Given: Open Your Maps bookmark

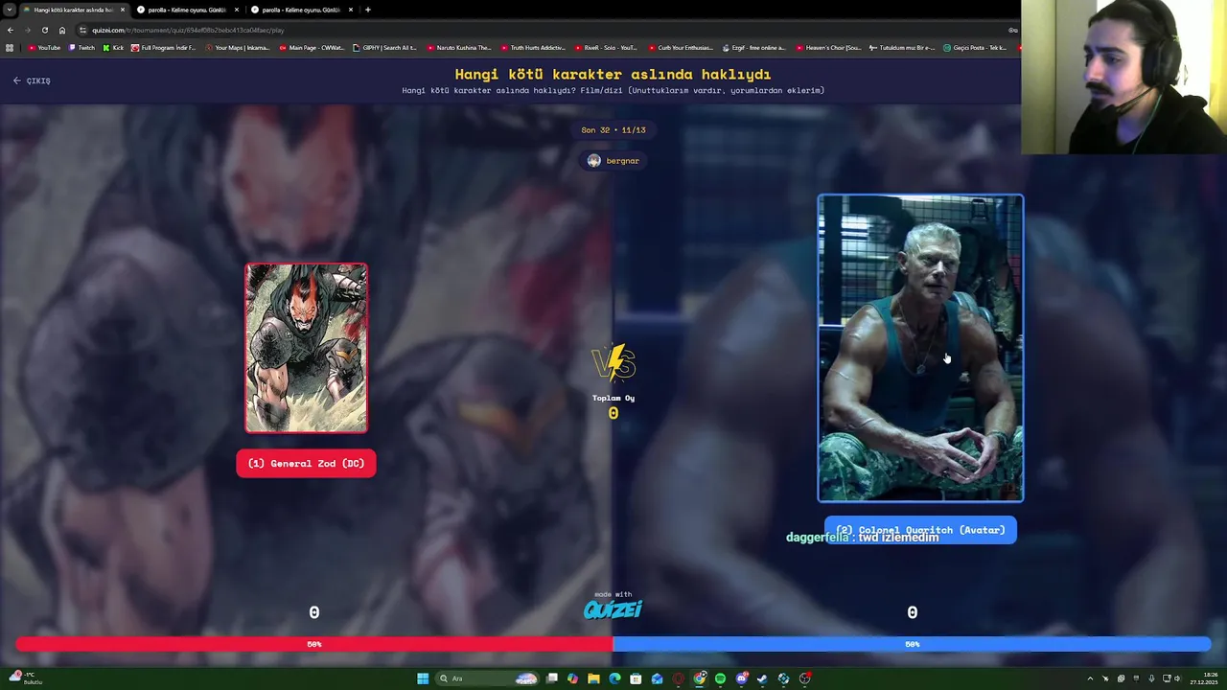Looking at the screenshot, I should click(x=237, y=47).
